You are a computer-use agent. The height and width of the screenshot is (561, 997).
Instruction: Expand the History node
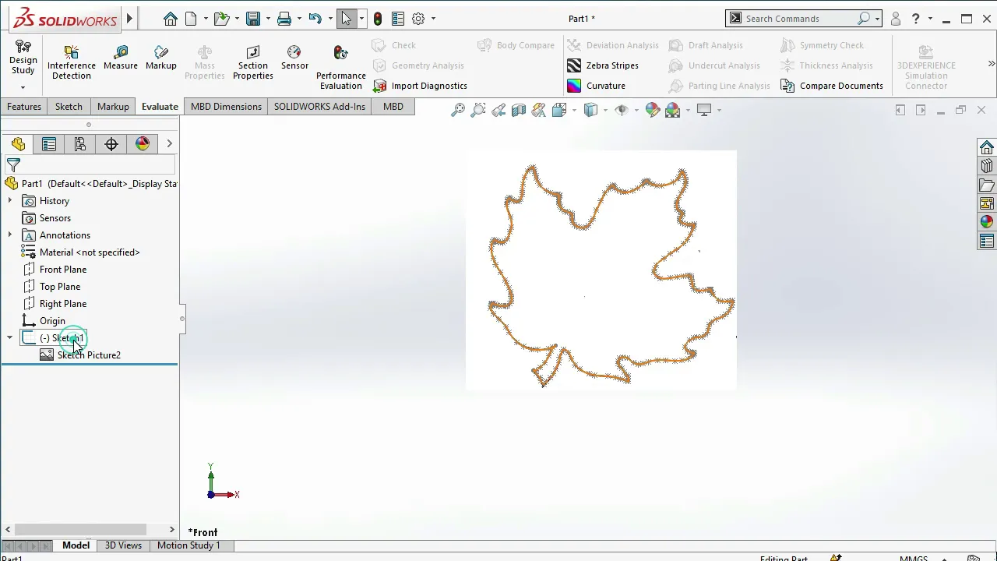coord(9,201)
